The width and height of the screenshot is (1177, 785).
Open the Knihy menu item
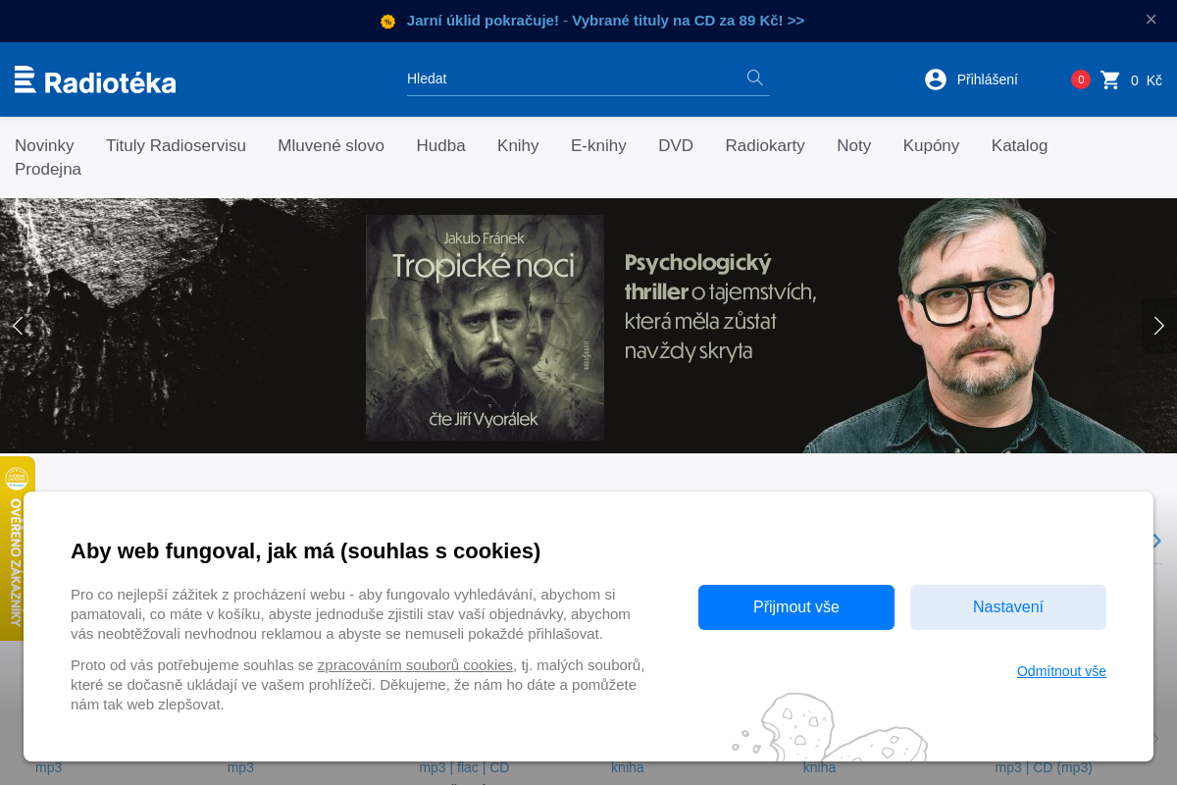tap(518, 145)
